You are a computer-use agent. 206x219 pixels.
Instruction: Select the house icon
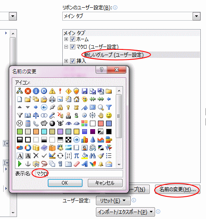pos(76,99)
